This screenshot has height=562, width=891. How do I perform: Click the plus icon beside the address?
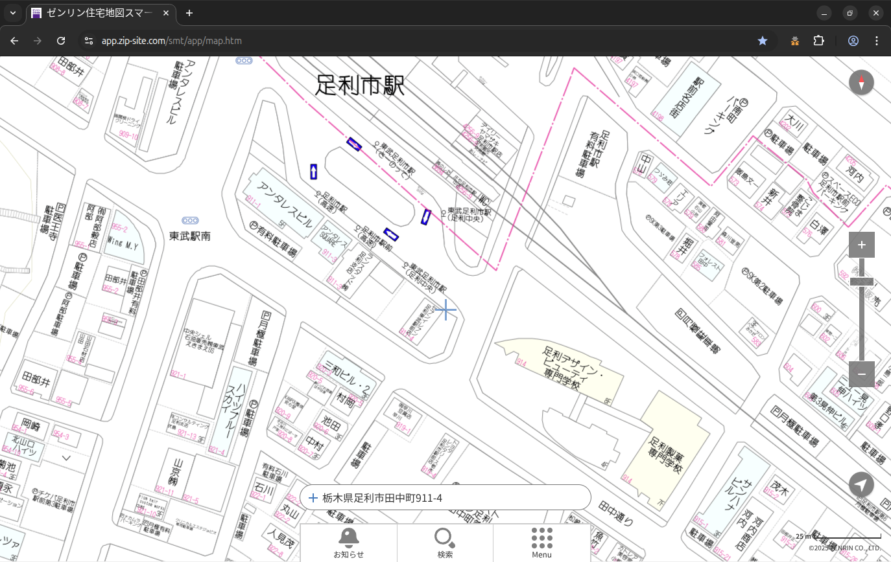pyautogui.click(x=313, y=498)
